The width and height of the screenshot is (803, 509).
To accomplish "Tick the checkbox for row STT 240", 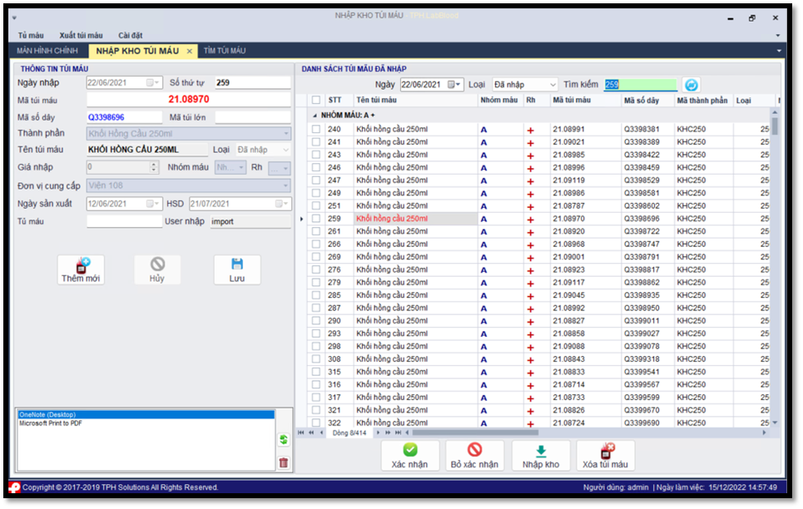I will coord(316,130).
